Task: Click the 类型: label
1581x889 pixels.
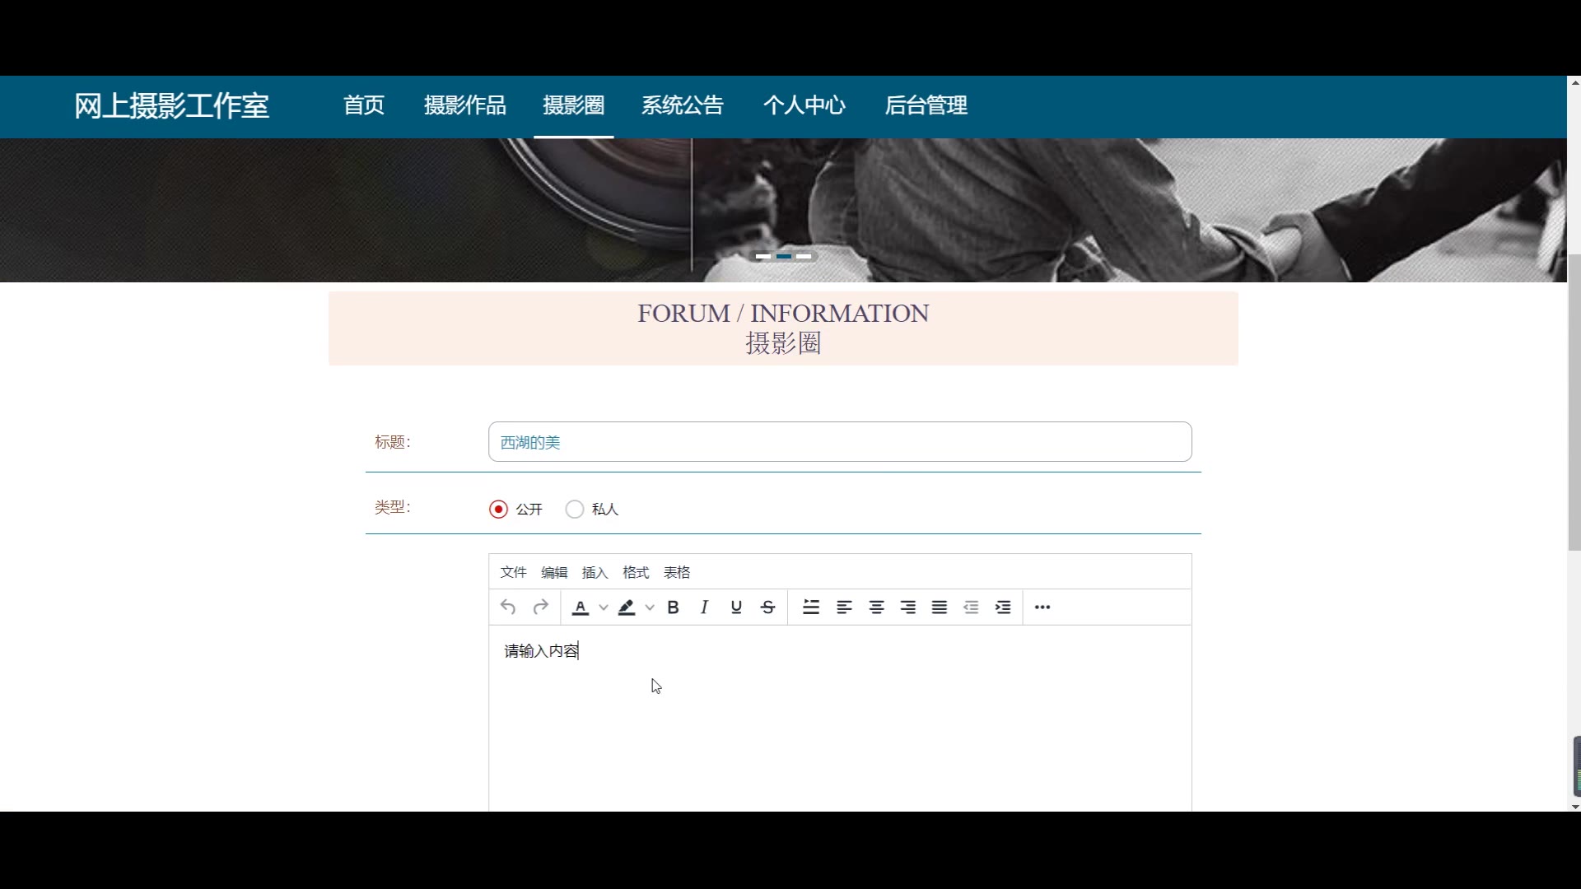Action: (393, 508)
